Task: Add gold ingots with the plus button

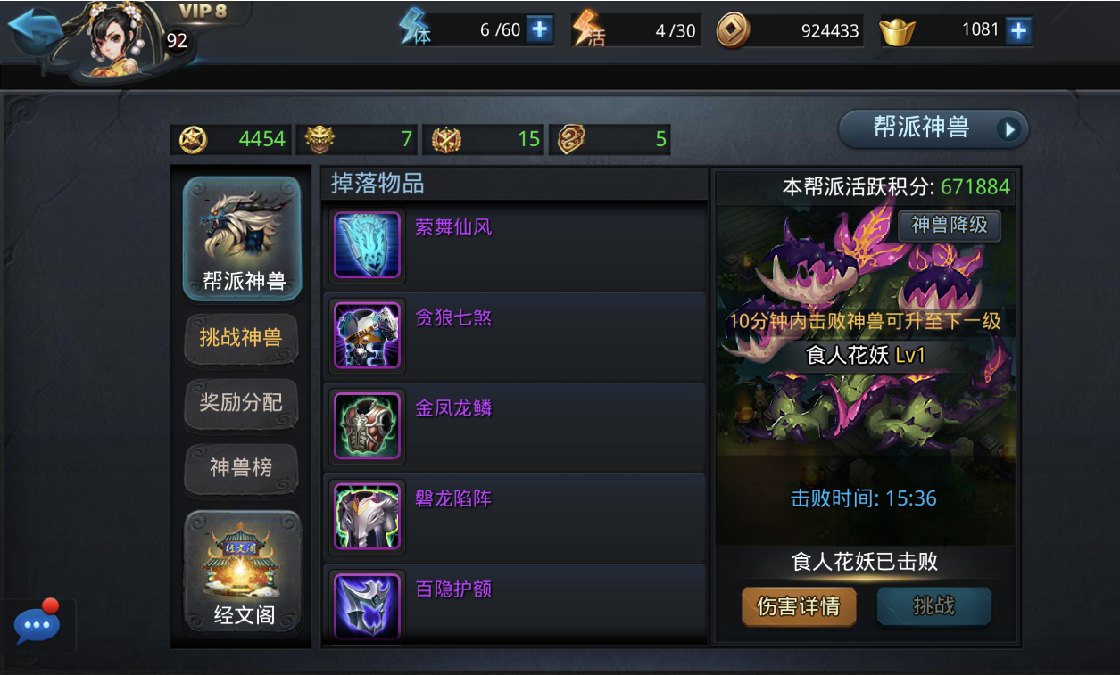Action: coord(1018,31)
